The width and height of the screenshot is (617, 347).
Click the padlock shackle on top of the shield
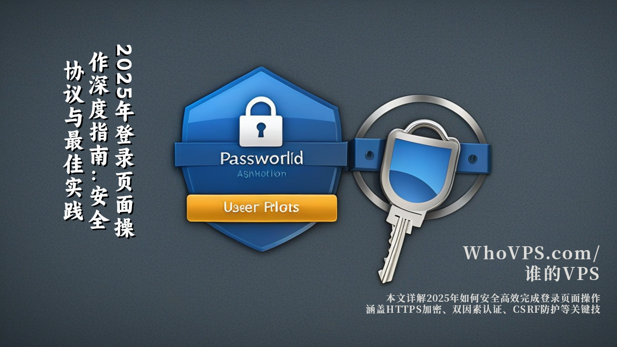pos(261,106)
